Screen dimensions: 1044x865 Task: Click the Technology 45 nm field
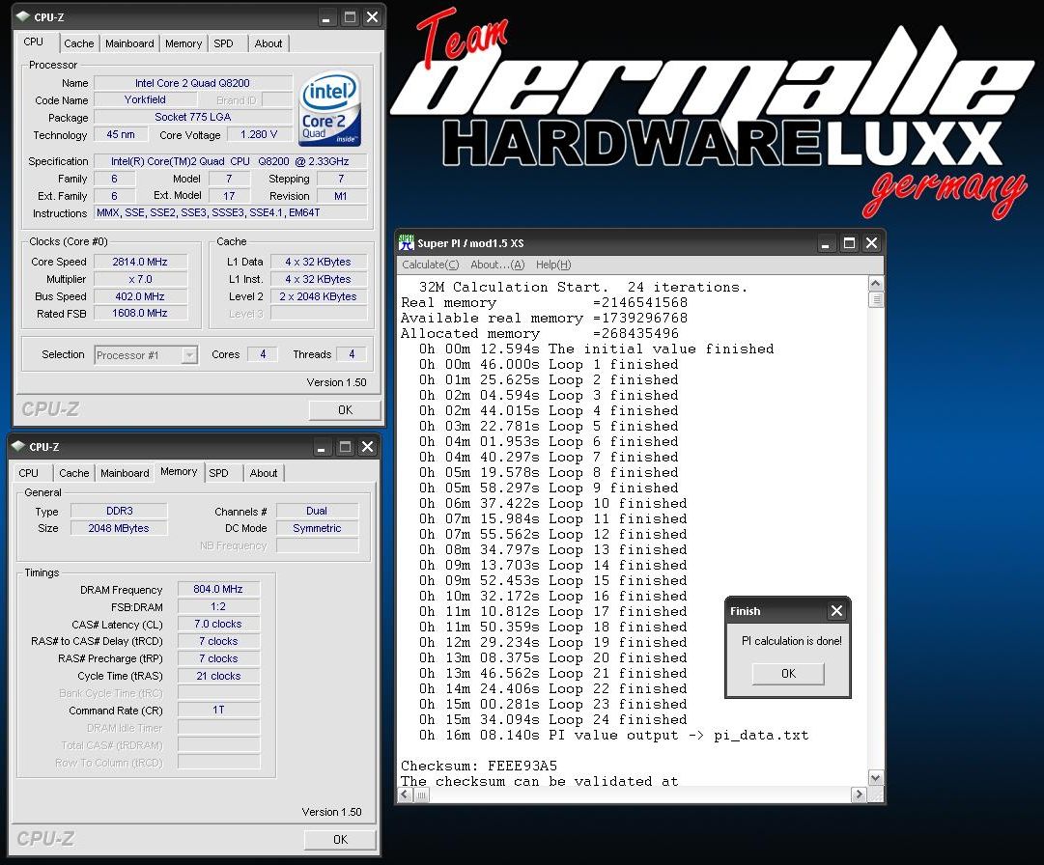click(x=121, y=134)
